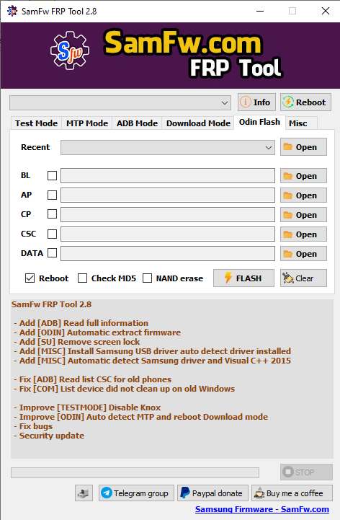Viewport: 340px width, 520px height.
Task: Click the AP file path field
Action: click(x=168, y=195)
